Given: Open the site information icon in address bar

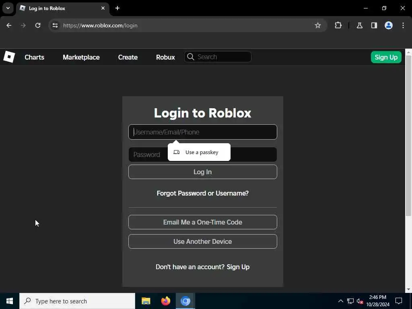Looking at the screenshot, I should (x=55, y=25).
